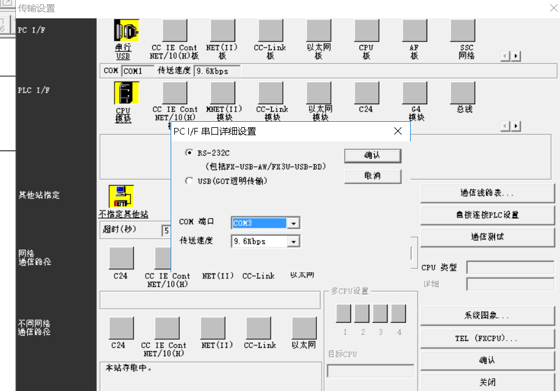560x391 pixels.
Task: Click the 系统图象... button
Action: (x=487, y=316)
